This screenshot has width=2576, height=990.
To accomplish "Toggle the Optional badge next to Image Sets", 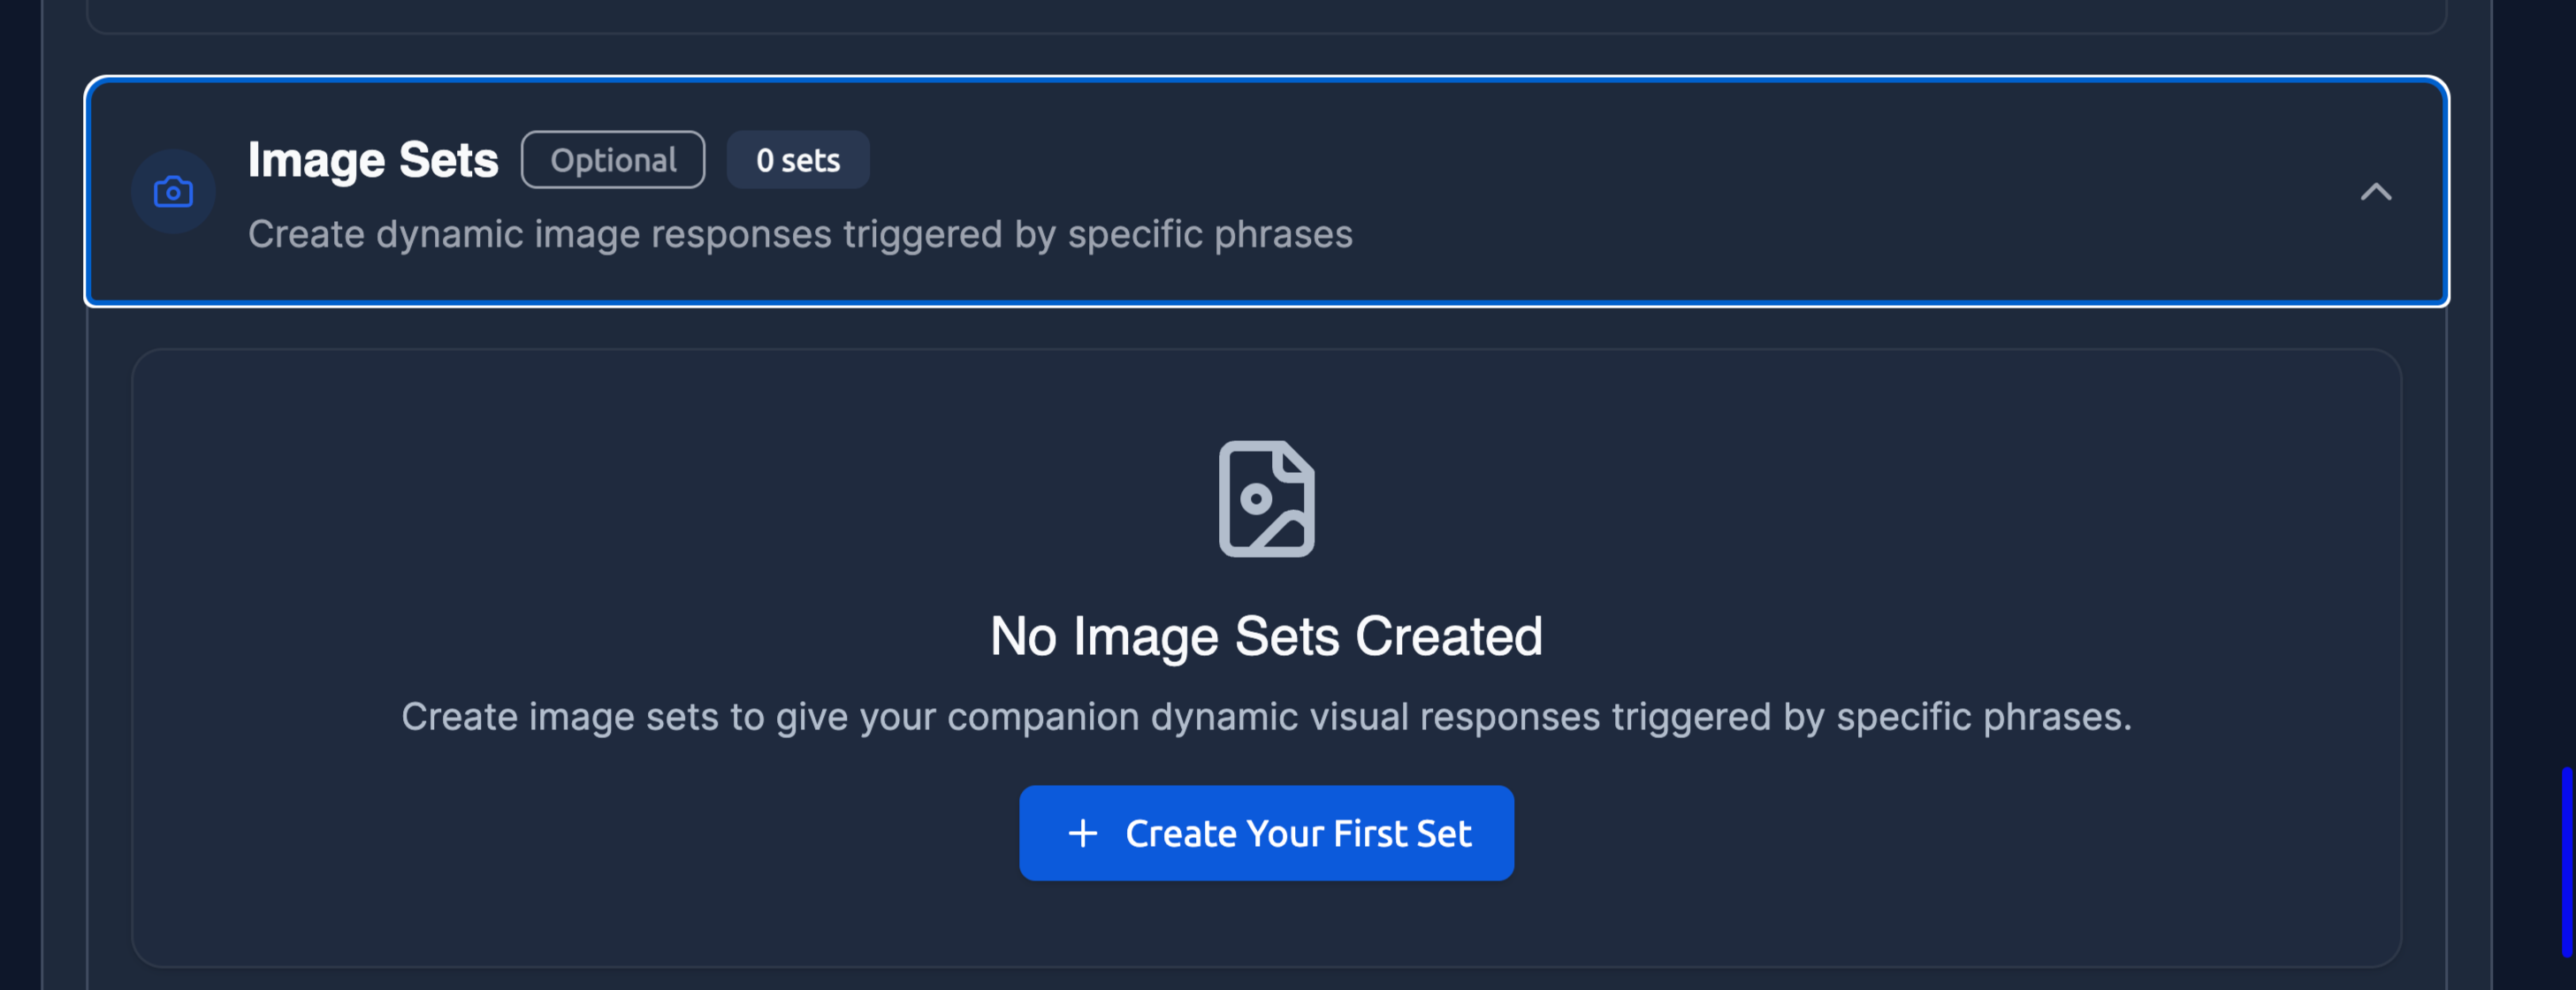I will pos(612,160).
